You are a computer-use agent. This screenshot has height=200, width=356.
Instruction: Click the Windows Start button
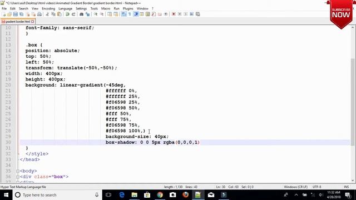point(6,195)
